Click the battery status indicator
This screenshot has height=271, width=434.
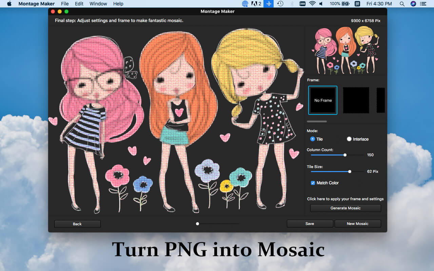click(x=339, y=4)
